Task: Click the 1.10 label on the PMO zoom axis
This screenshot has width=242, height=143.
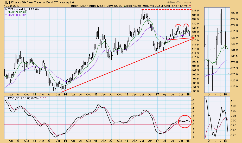Action: click(x=234, y=101)
